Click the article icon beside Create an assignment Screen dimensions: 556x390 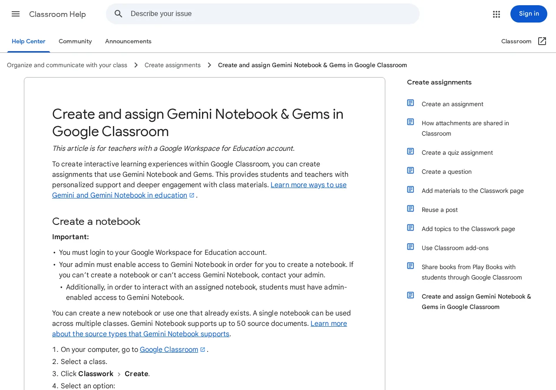click(410, 103)
